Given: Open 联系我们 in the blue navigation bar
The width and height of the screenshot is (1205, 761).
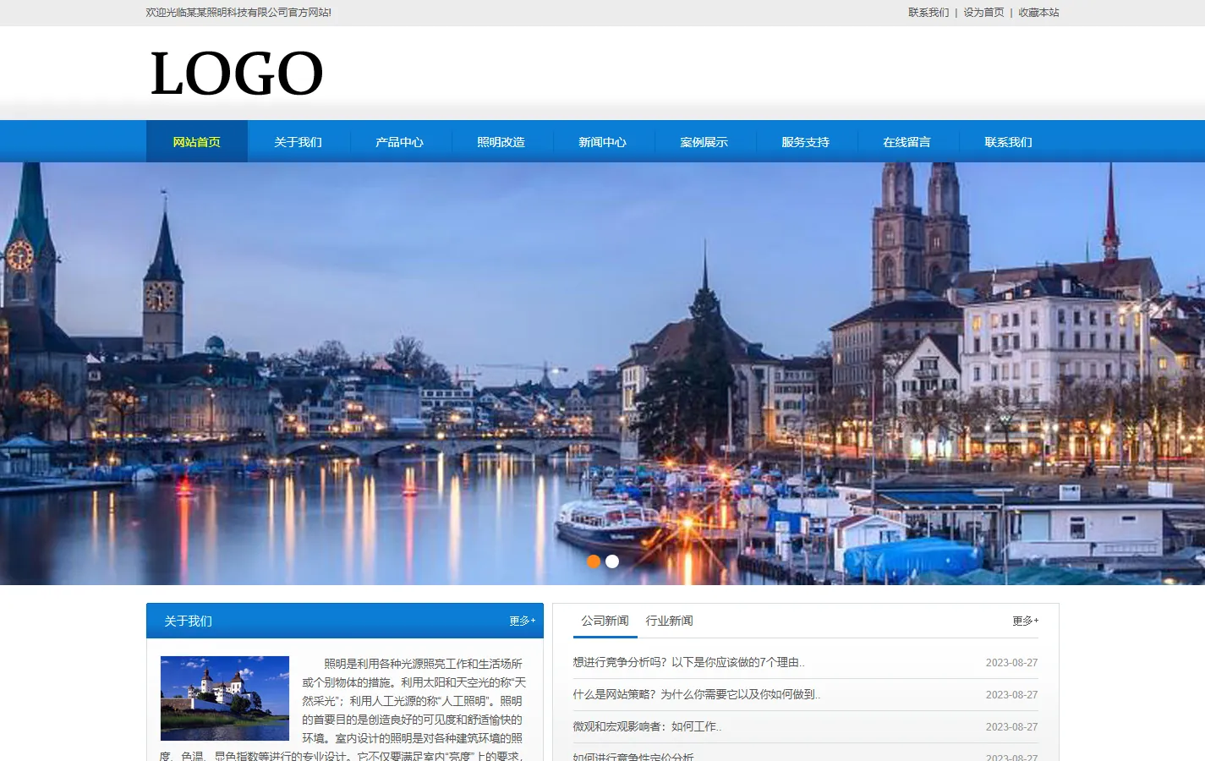Looking at the screenshot, I should pos(1009,142).
